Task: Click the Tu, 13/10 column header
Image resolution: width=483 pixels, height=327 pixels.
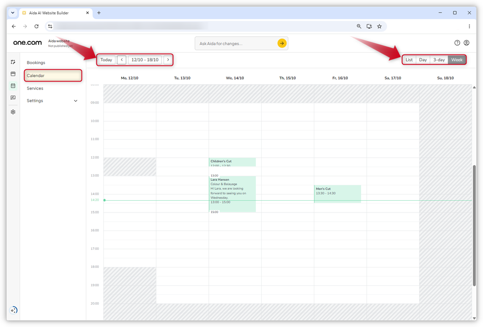Action: point(182,78)
